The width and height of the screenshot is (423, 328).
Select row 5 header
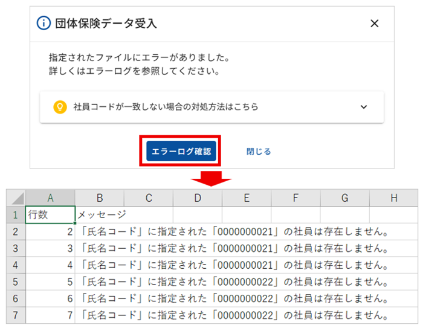coord(16,282)
